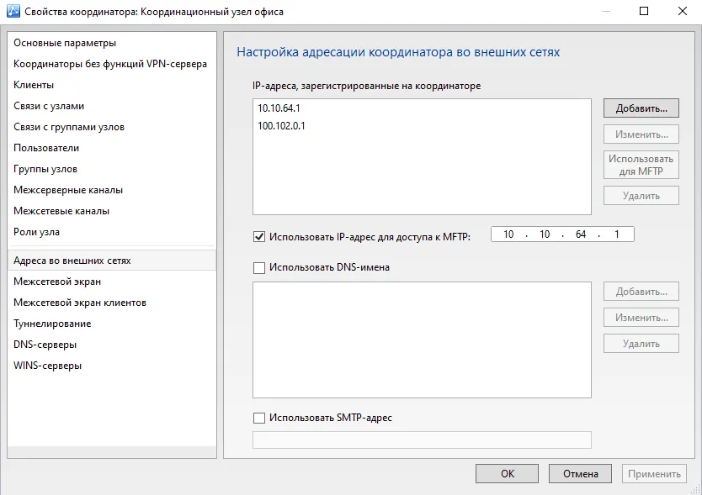Click Удалить button for DNS names

coord(641,344)
